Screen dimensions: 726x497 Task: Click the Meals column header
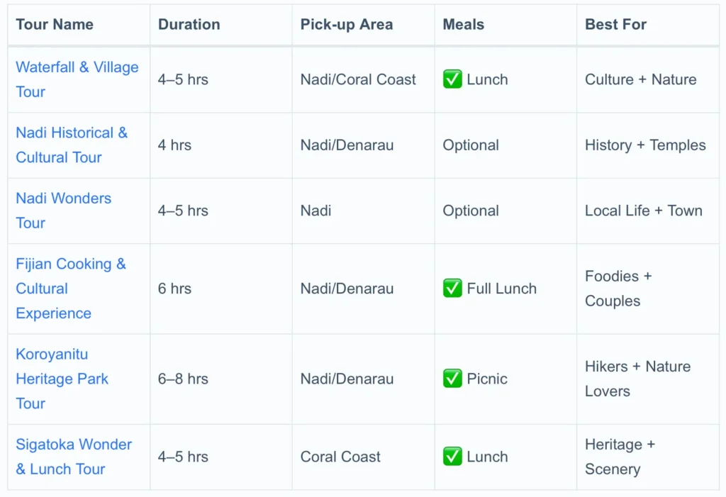coord(463,25)
